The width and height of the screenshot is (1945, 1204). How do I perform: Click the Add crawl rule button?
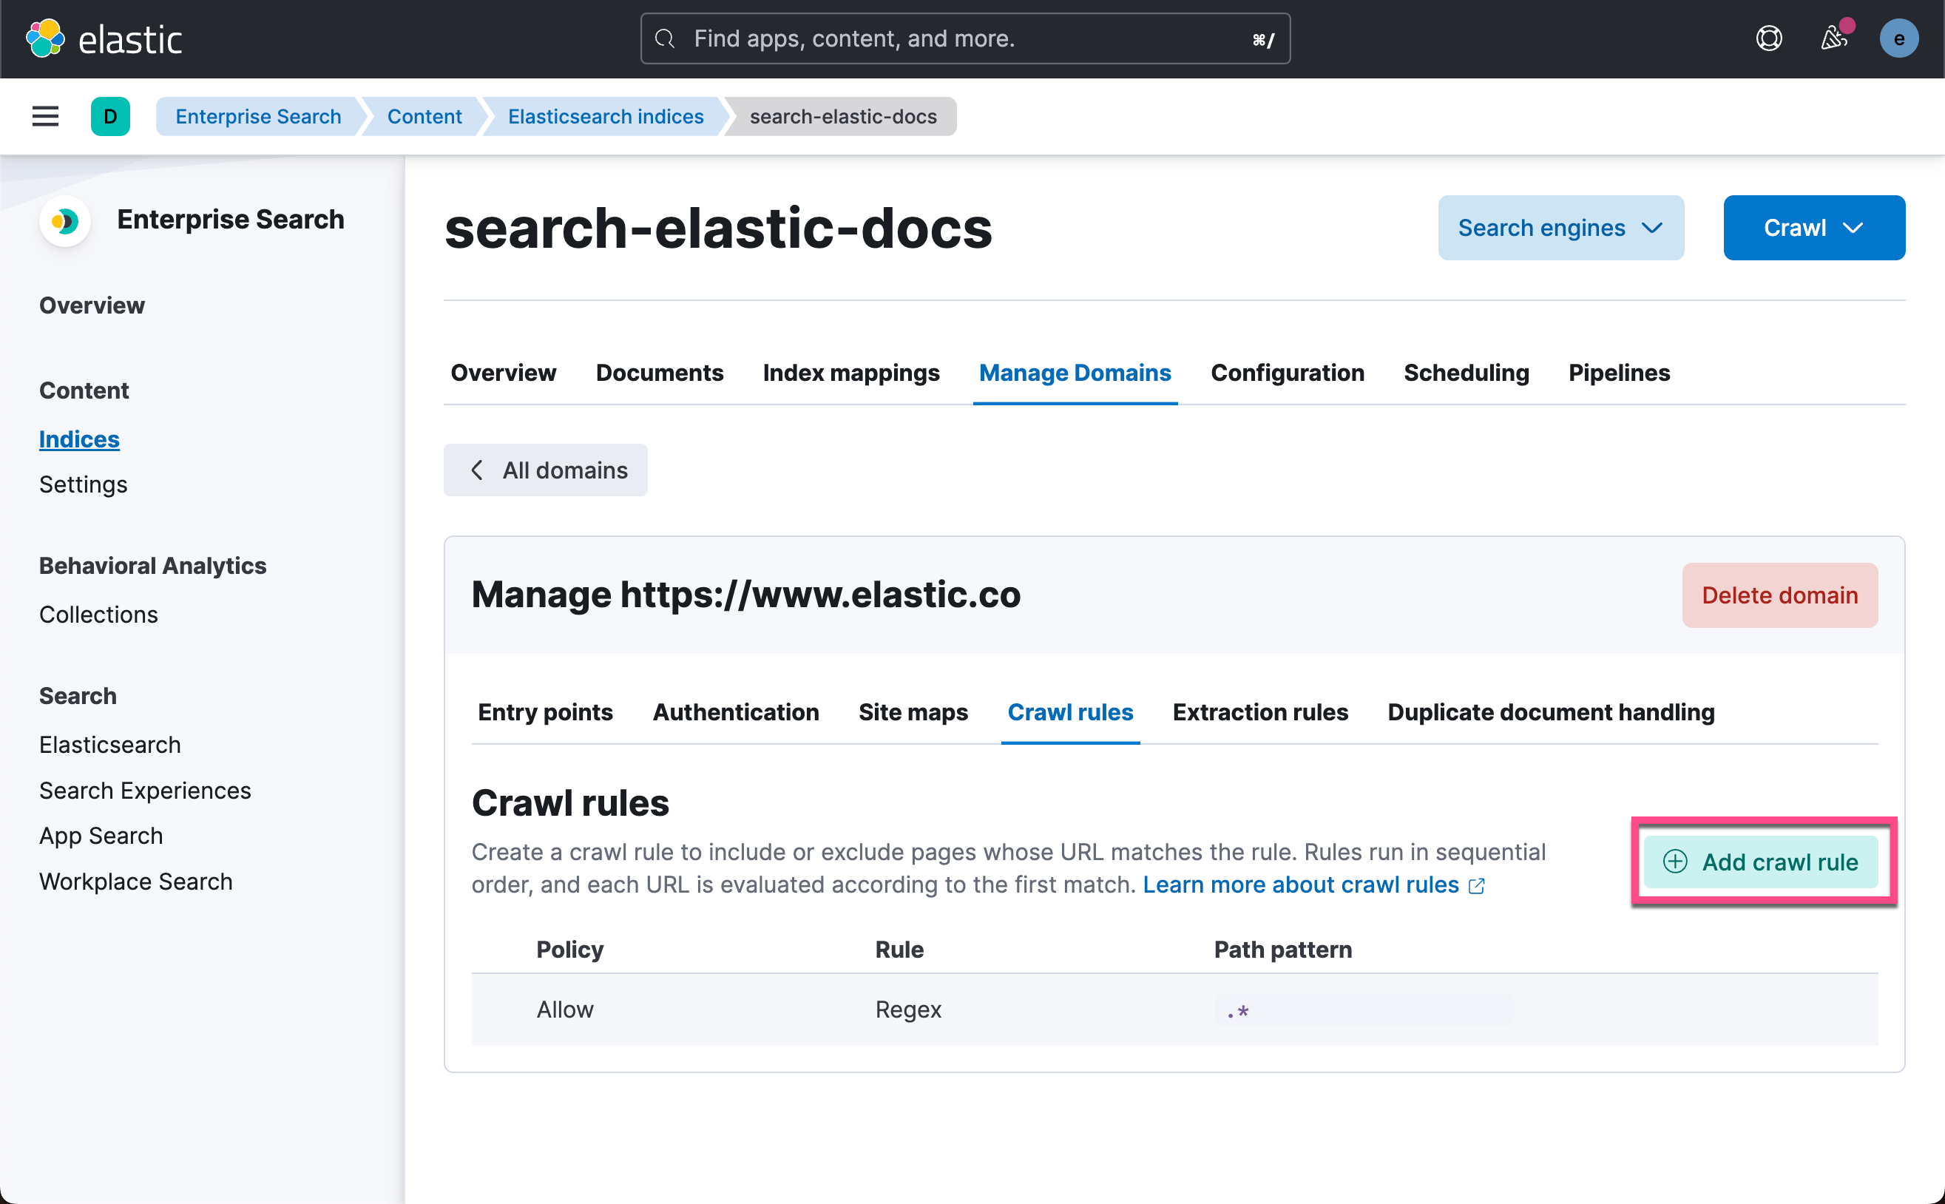point(1759,862)
